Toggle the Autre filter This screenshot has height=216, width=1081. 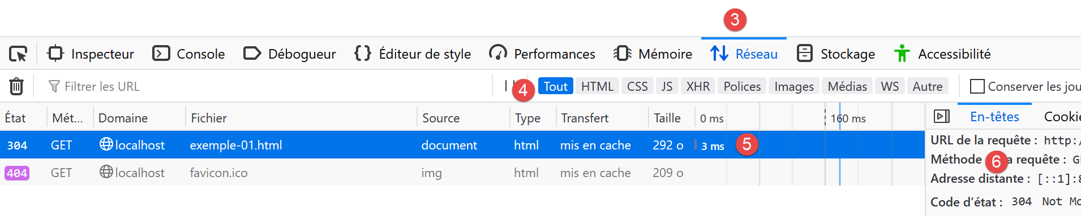coord(928,86)
